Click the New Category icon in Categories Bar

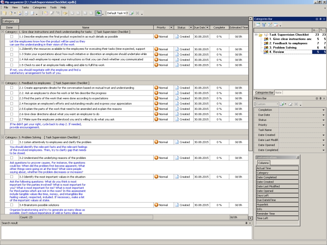coord(258,25)
